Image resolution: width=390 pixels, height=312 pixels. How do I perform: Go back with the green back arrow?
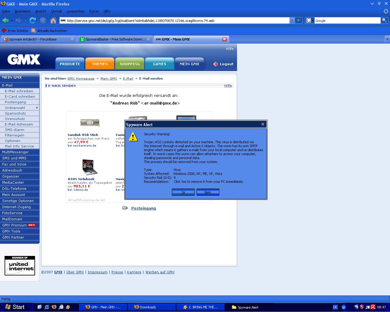(5, 20)
